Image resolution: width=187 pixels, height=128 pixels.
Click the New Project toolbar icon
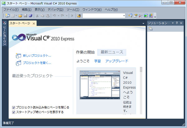click(x=7, y=16)
